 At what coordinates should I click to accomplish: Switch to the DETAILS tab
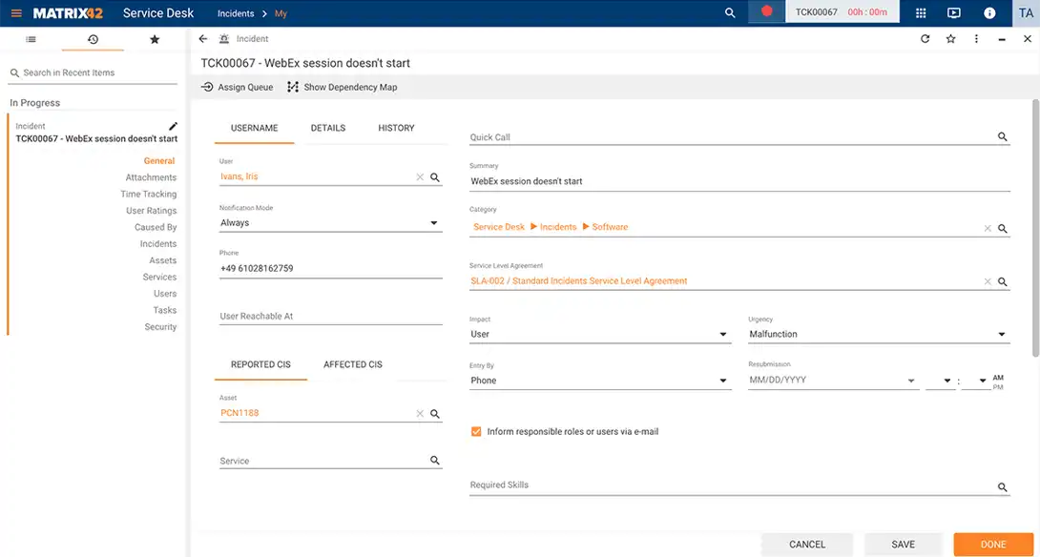[x=328, y=126]
